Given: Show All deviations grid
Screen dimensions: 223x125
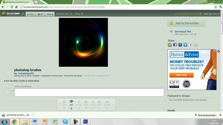Looking at the screenshot, I should 40,14.
